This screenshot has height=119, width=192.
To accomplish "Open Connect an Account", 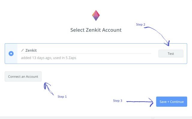I will pos(23,77).
